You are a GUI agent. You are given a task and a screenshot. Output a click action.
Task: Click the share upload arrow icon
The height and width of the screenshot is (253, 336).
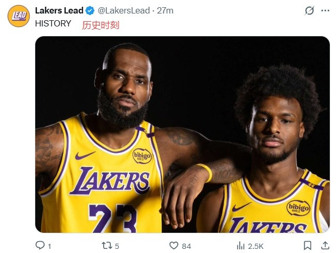click(325, 245)
